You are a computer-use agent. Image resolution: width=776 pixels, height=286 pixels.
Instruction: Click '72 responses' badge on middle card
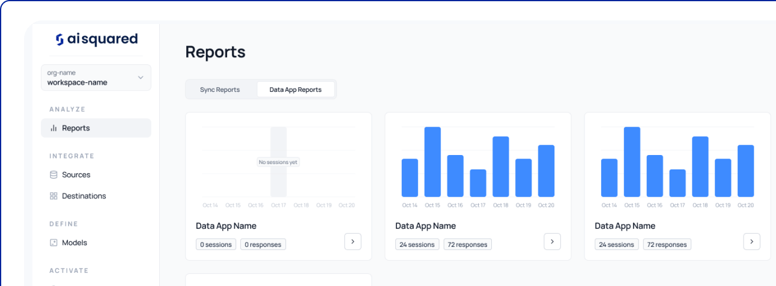click(x=468, y=245)
